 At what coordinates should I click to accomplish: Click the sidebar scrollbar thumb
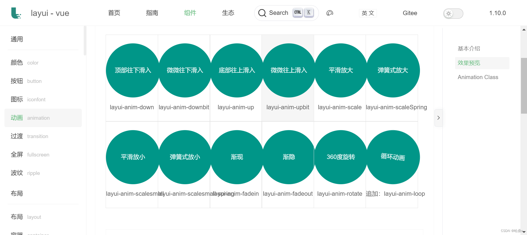85,41
